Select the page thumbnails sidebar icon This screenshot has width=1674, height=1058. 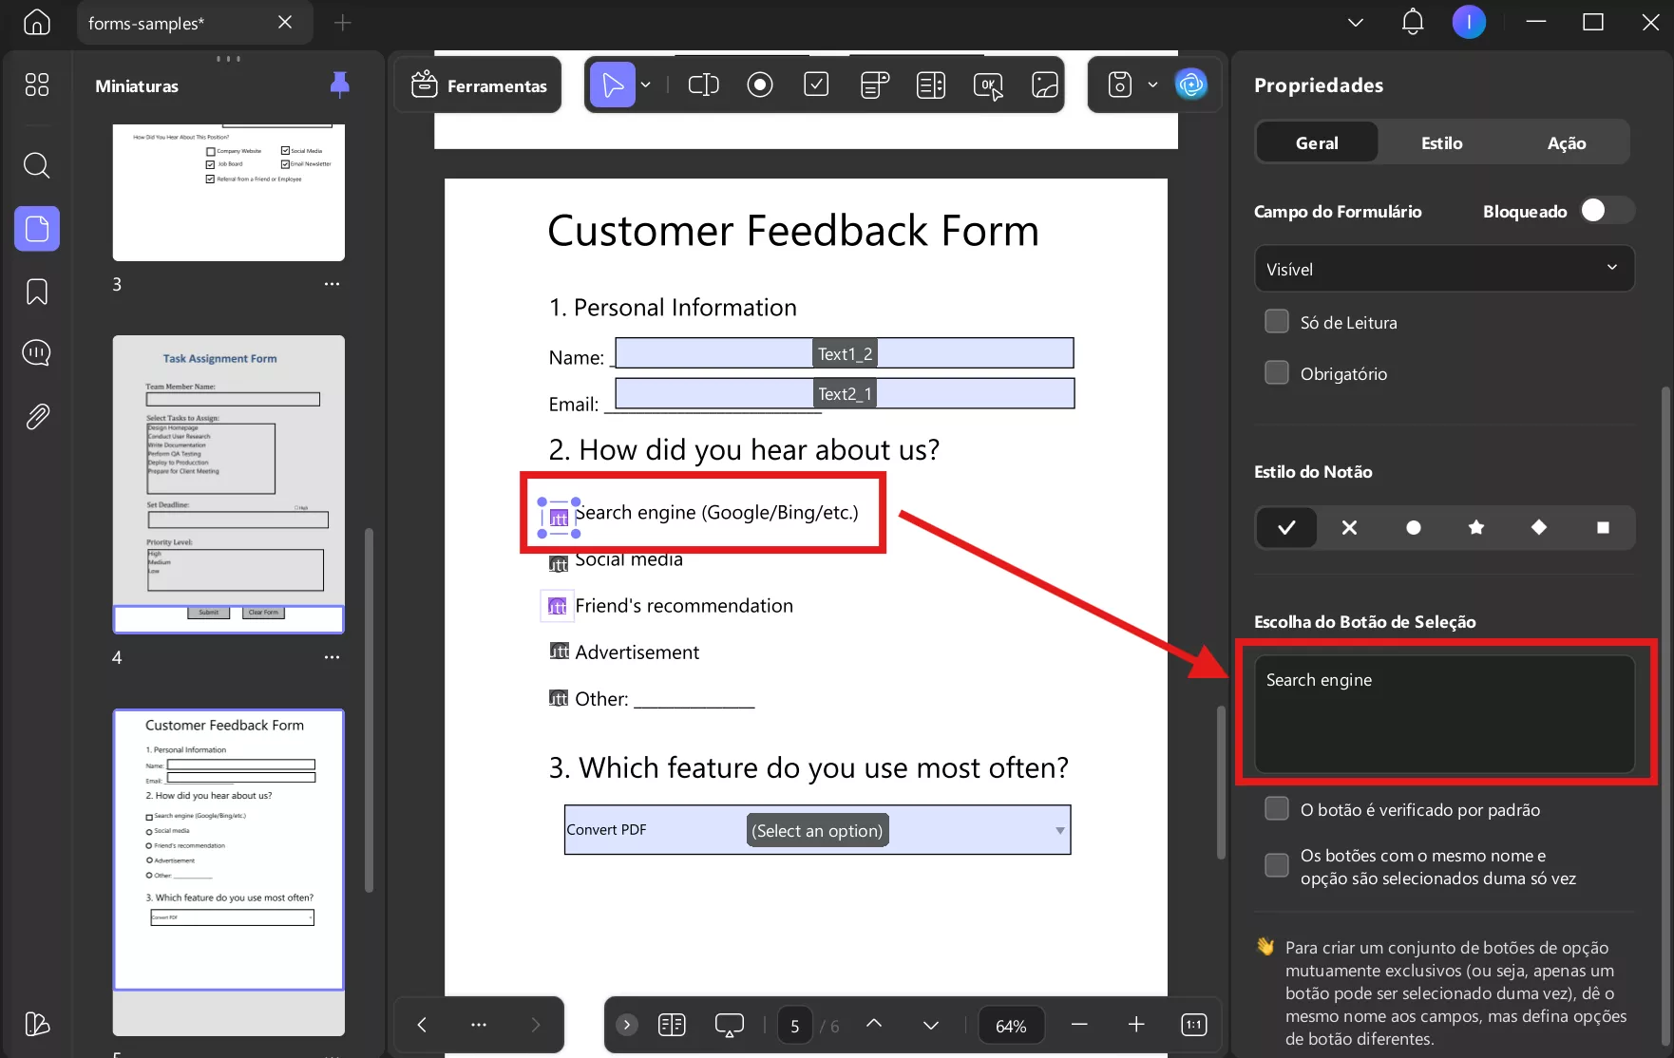[x=37, y=229]
